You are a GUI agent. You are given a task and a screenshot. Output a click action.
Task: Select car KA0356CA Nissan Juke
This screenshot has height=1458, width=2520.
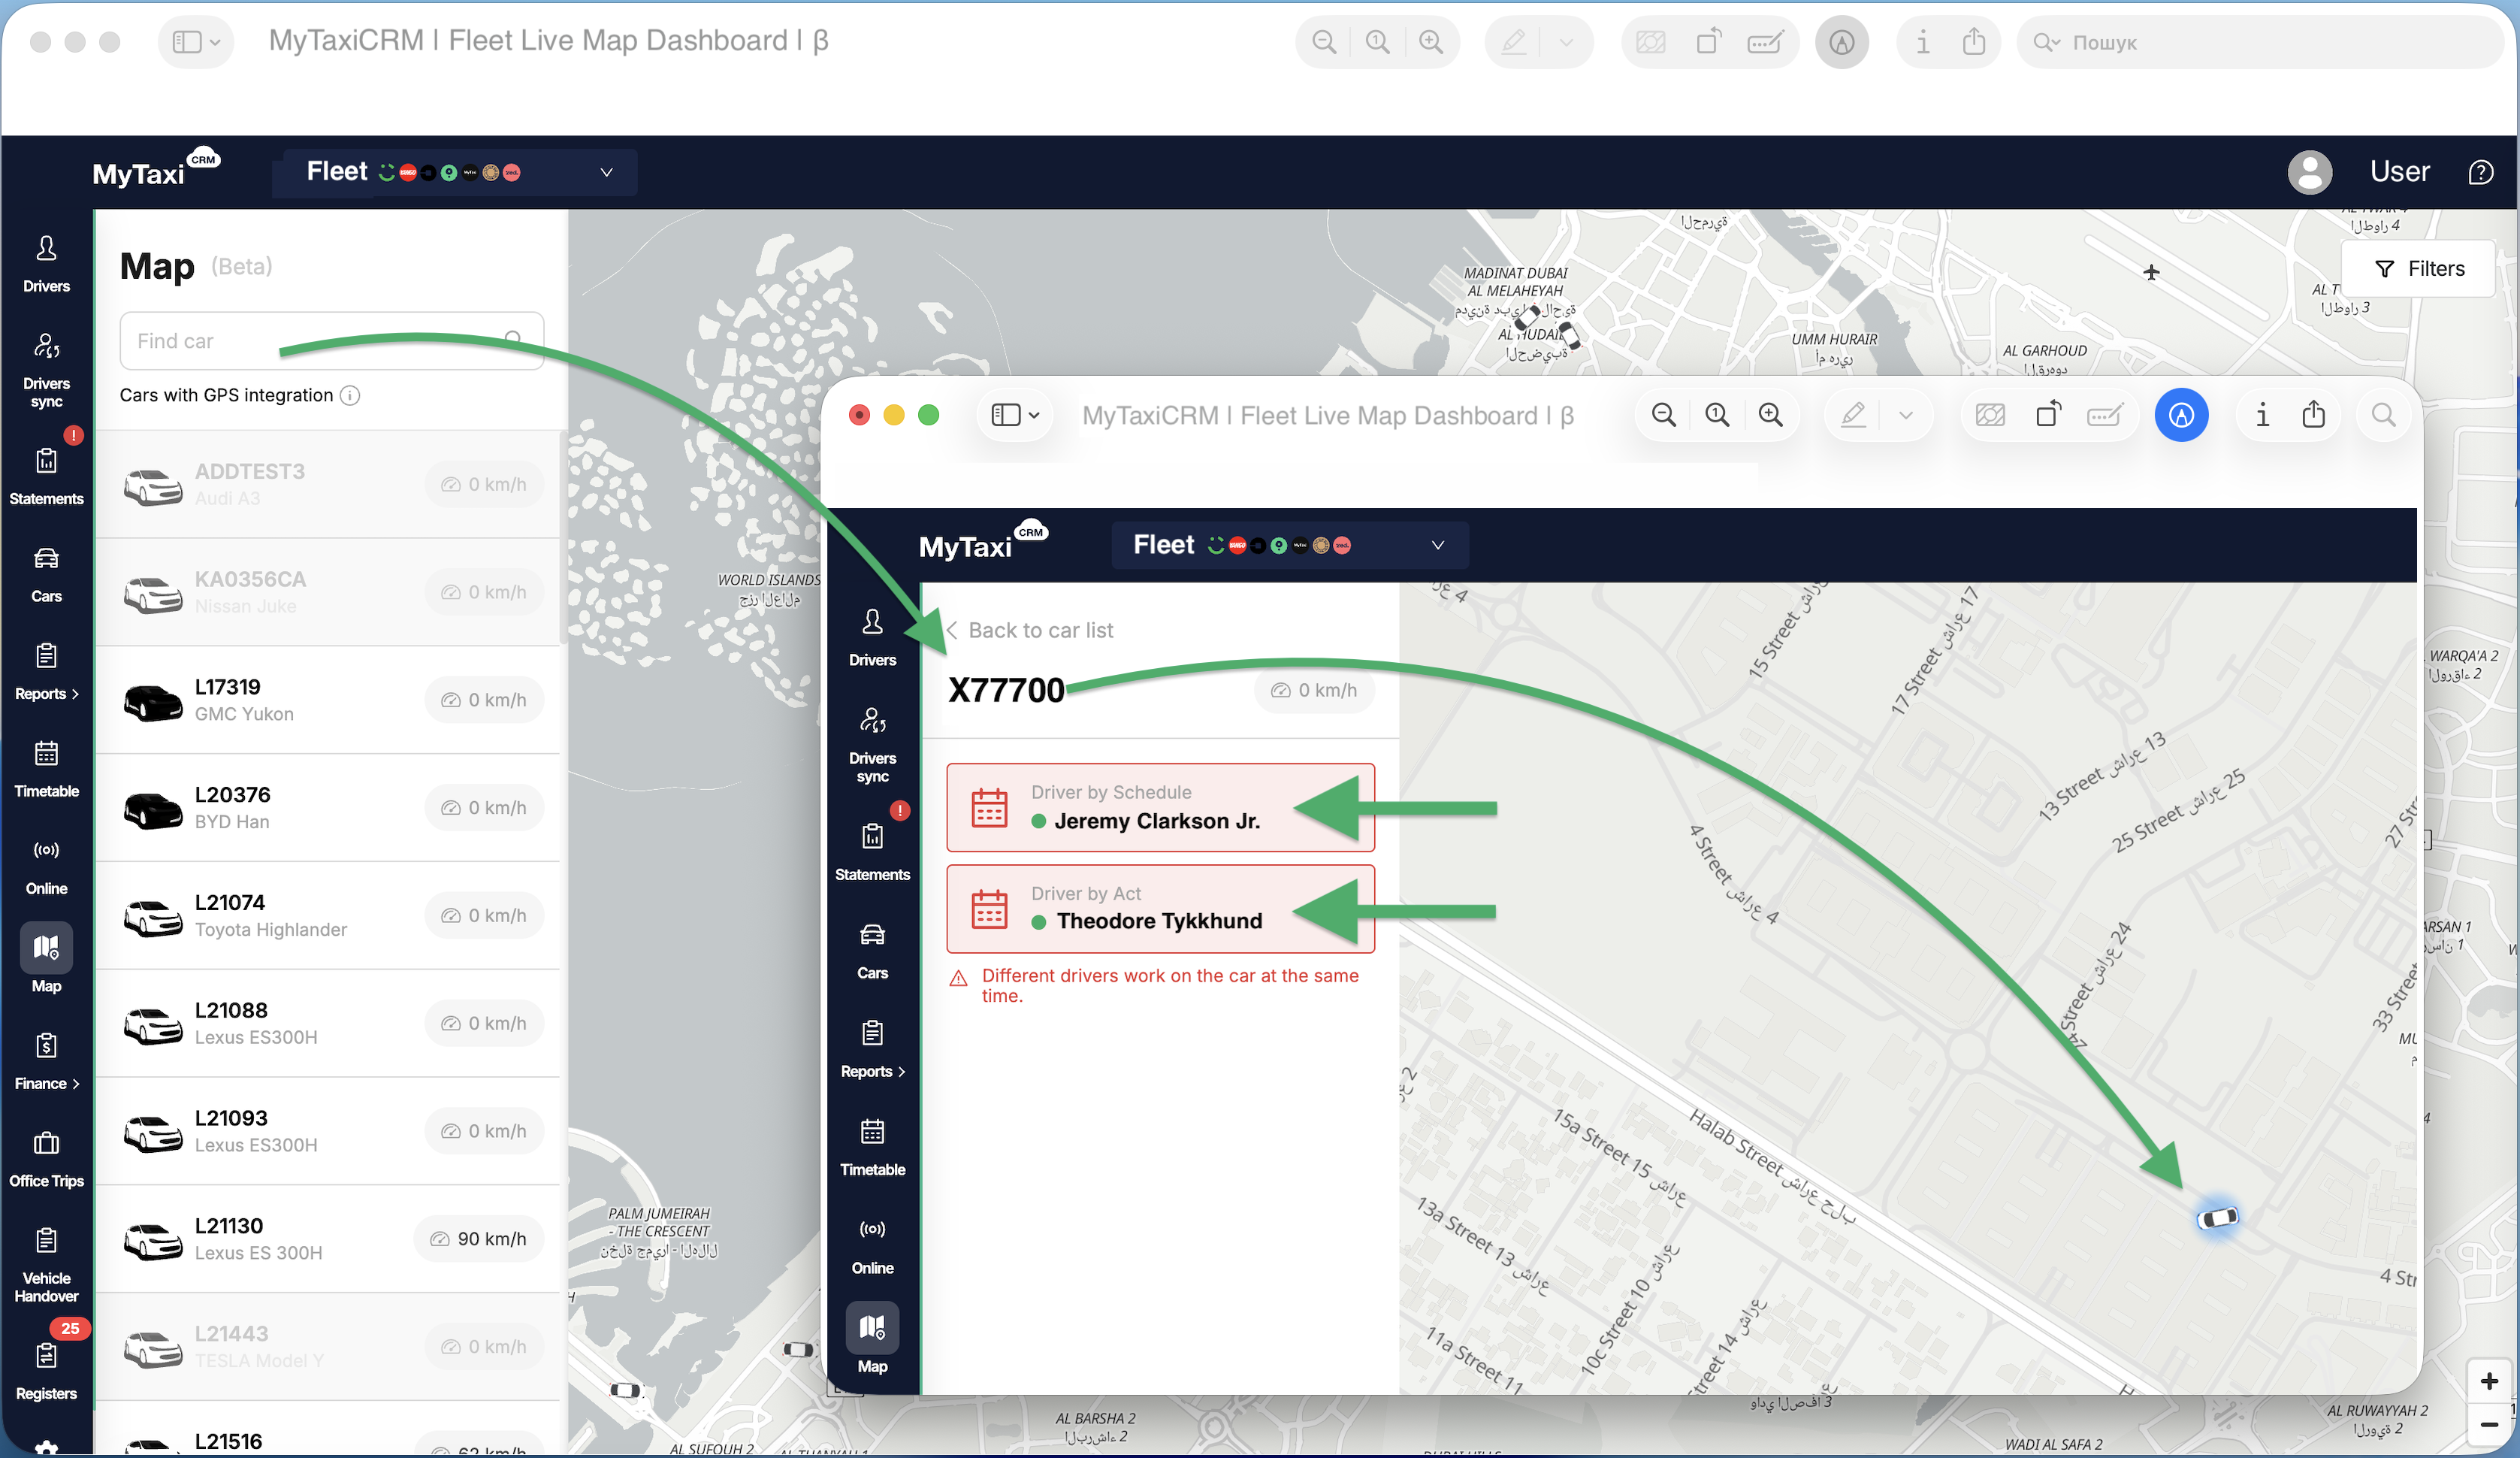(328, 592)
